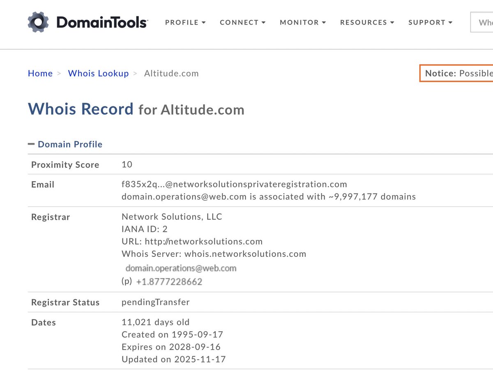Viewport: 493px width, 371px height.
Task: Open the CONNECT dropdown menu
Action: [242, 23]
